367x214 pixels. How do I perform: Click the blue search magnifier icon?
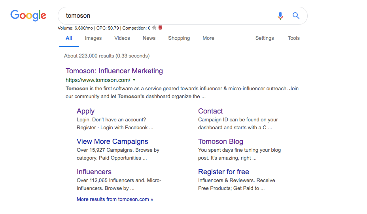click(296, 16)
